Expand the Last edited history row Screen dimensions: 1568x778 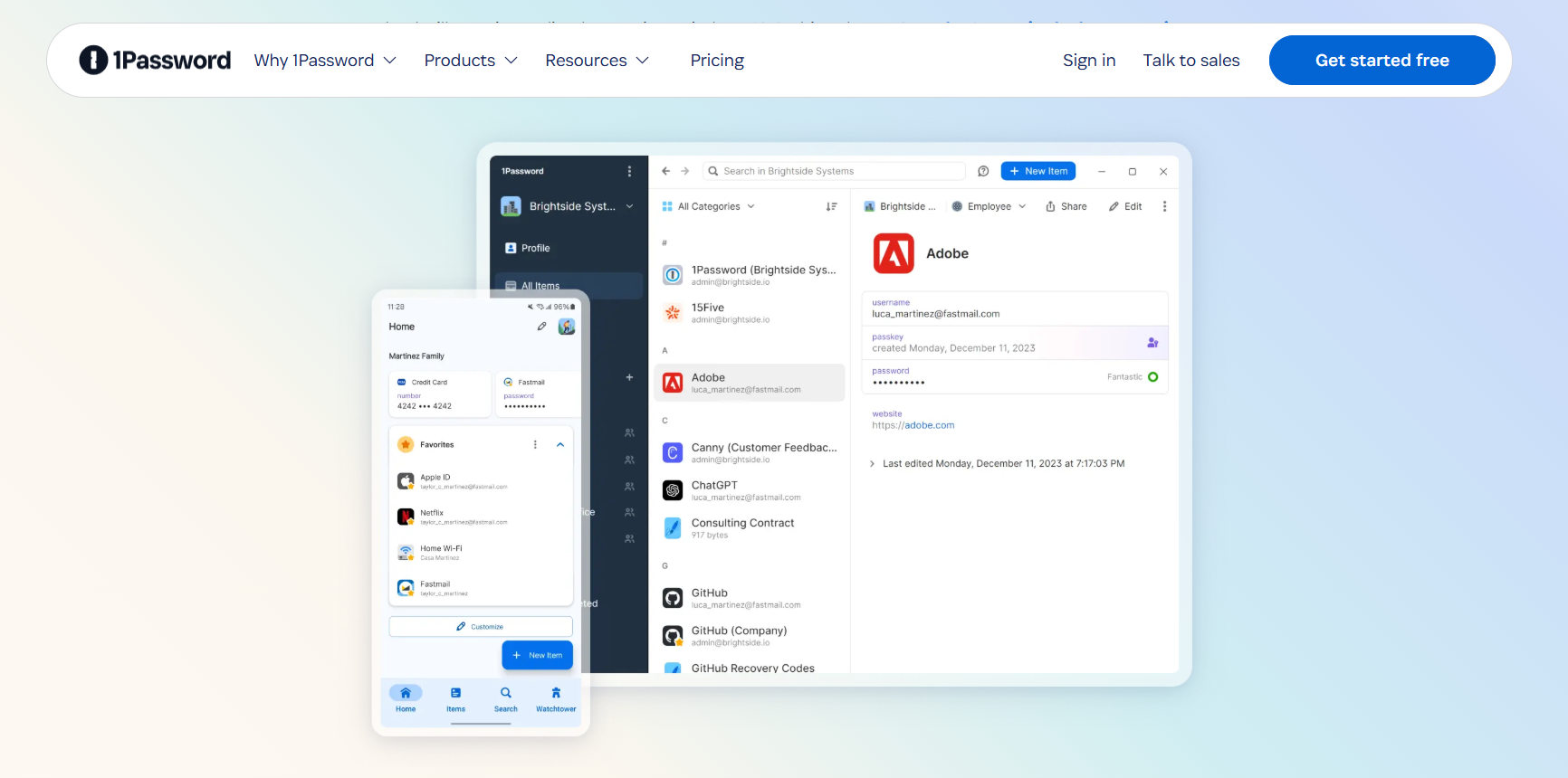click(x=872, y=464)
